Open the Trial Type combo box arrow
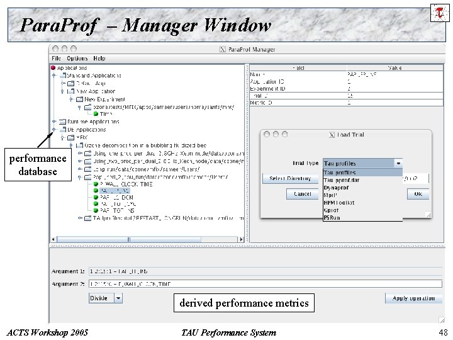The height and width of the screenshot is (340, 453). click(399, 163)
